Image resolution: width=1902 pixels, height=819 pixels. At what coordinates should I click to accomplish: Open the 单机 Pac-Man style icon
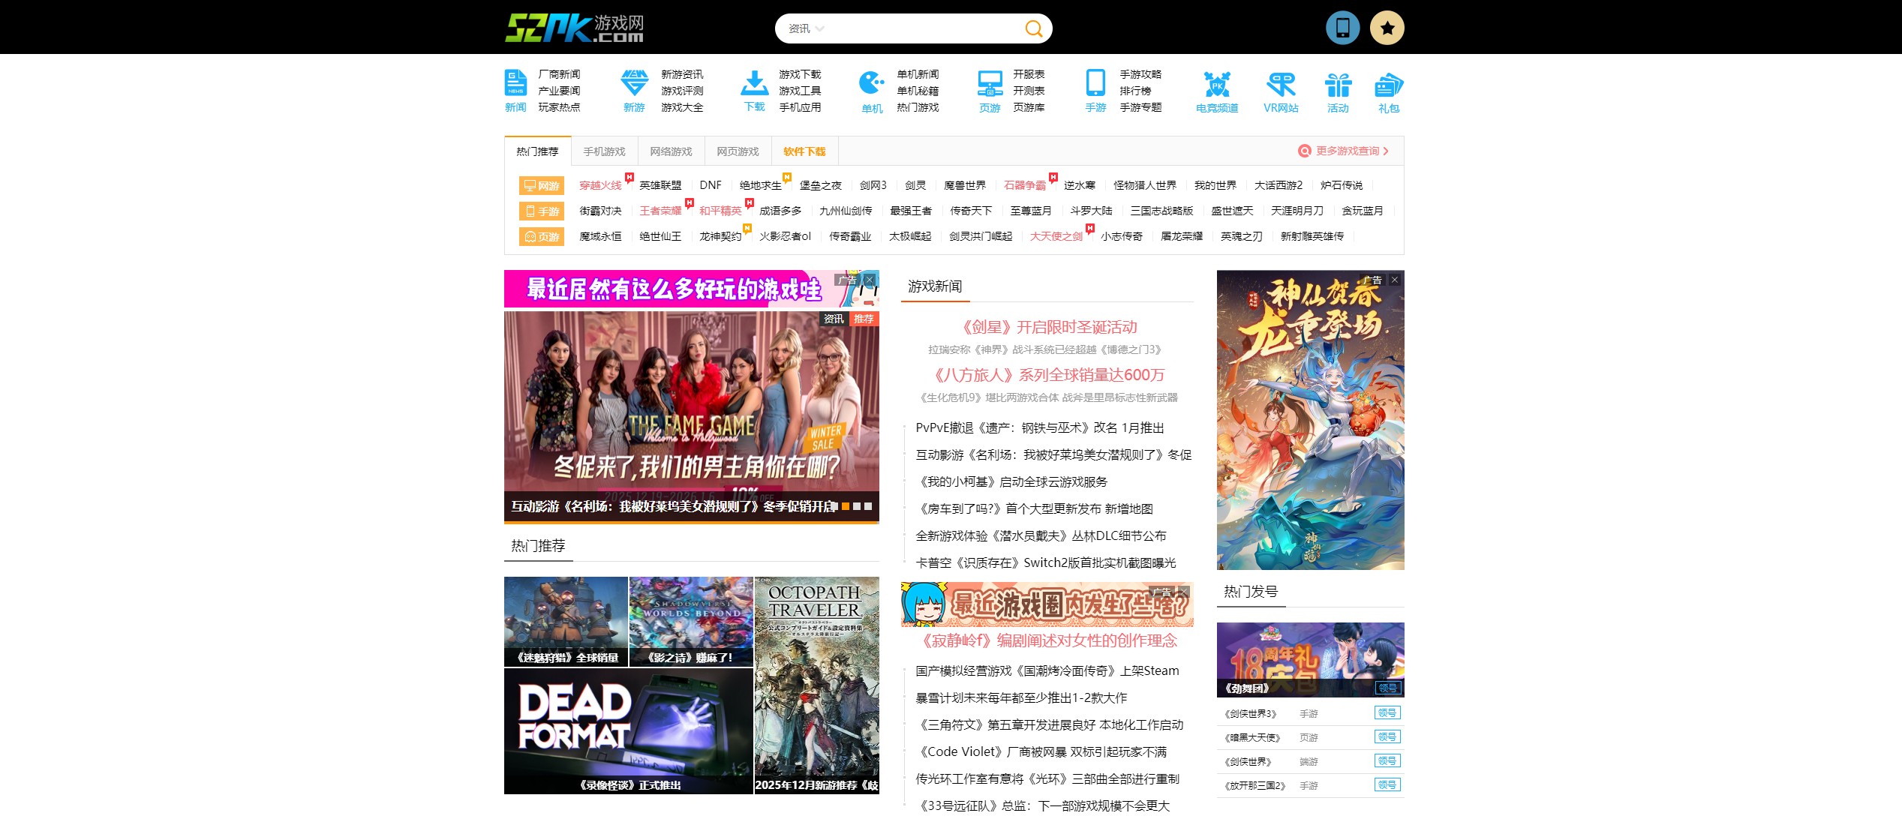871,83
